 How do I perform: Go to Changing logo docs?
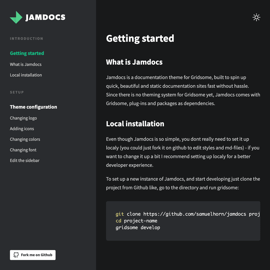pos(23,118)
